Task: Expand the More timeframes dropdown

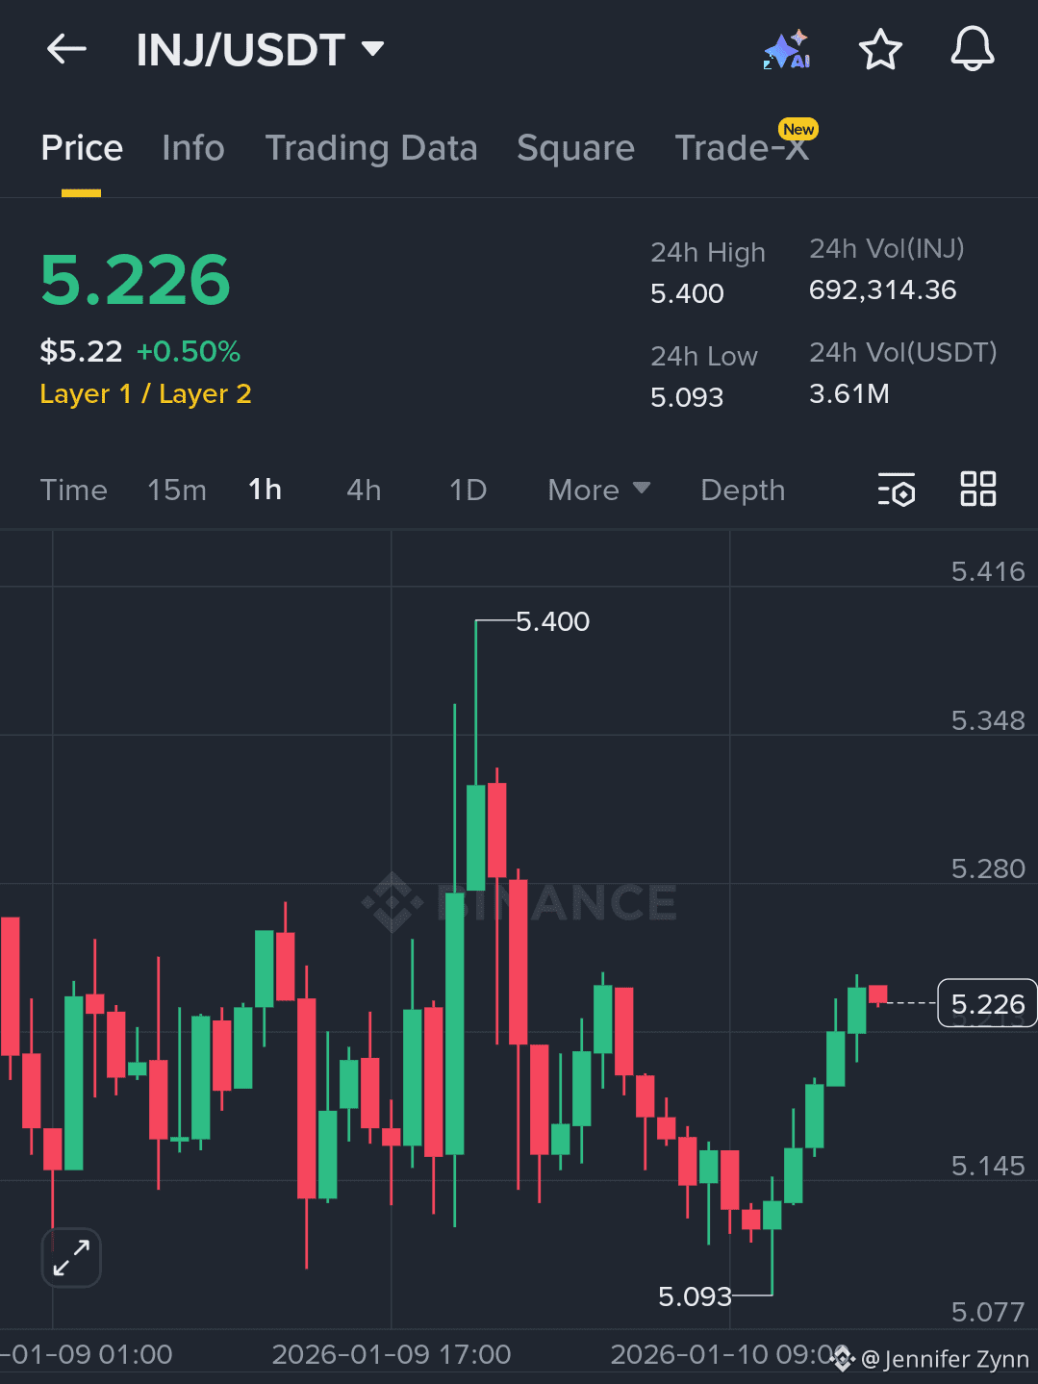Action: tap(598, 490)
